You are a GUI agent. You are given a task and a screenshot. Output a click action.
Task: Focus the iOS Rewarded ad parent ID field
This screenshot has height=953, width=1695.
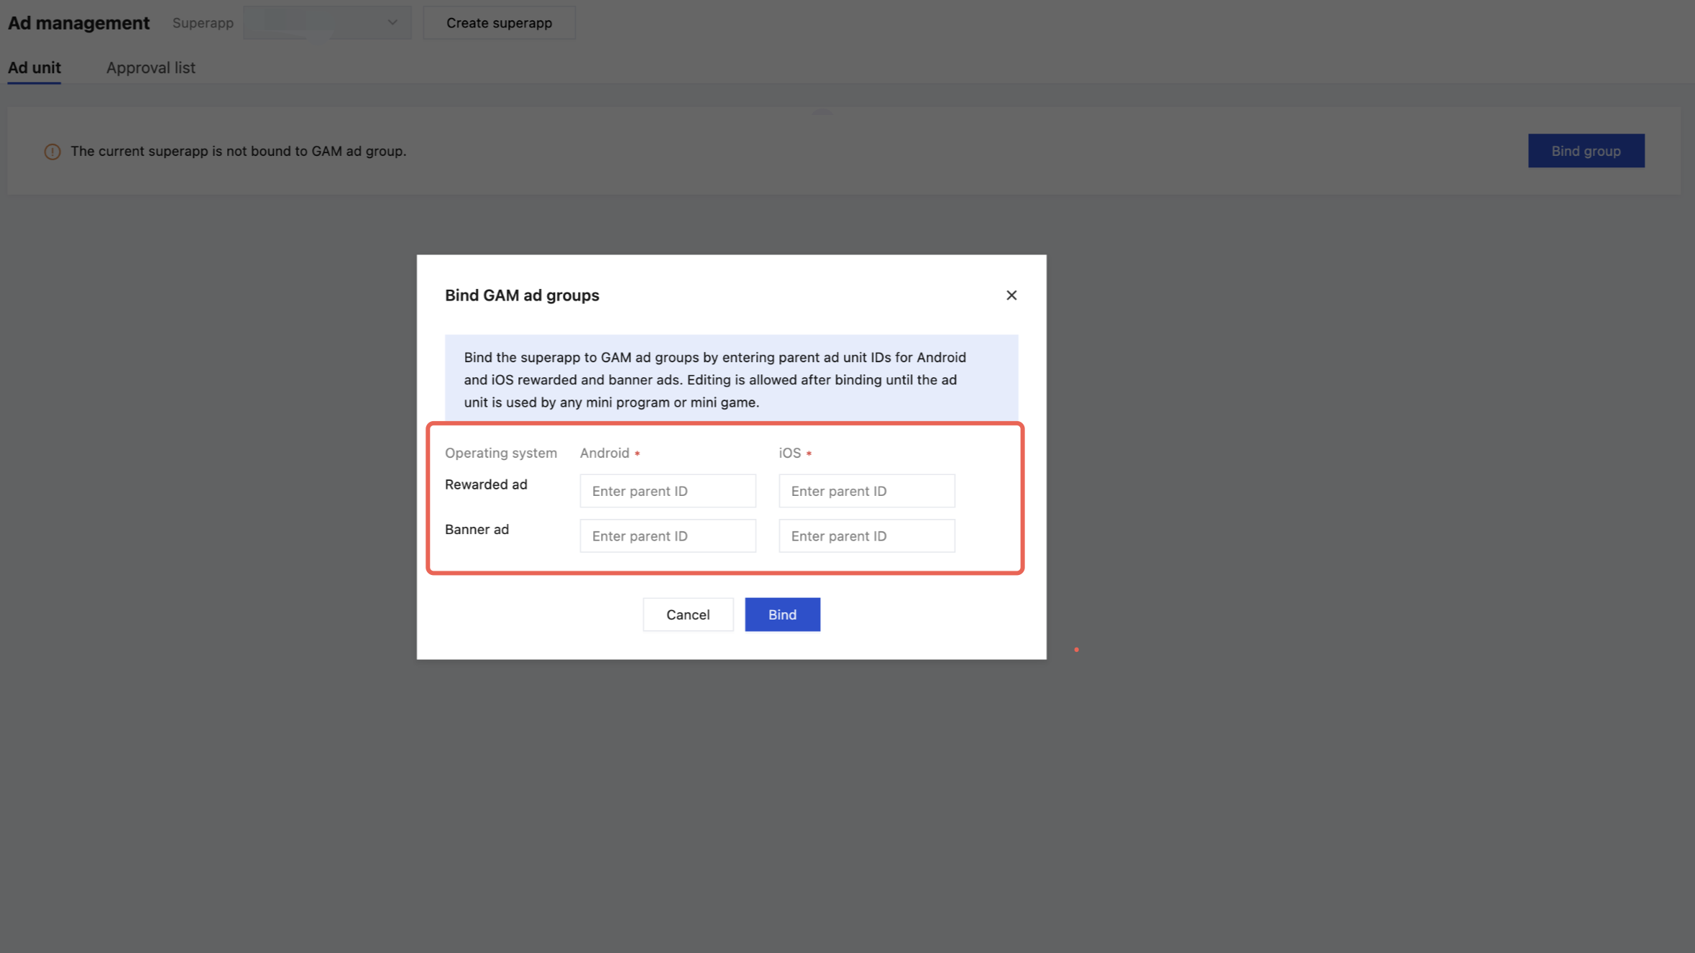tap(866, 491)
